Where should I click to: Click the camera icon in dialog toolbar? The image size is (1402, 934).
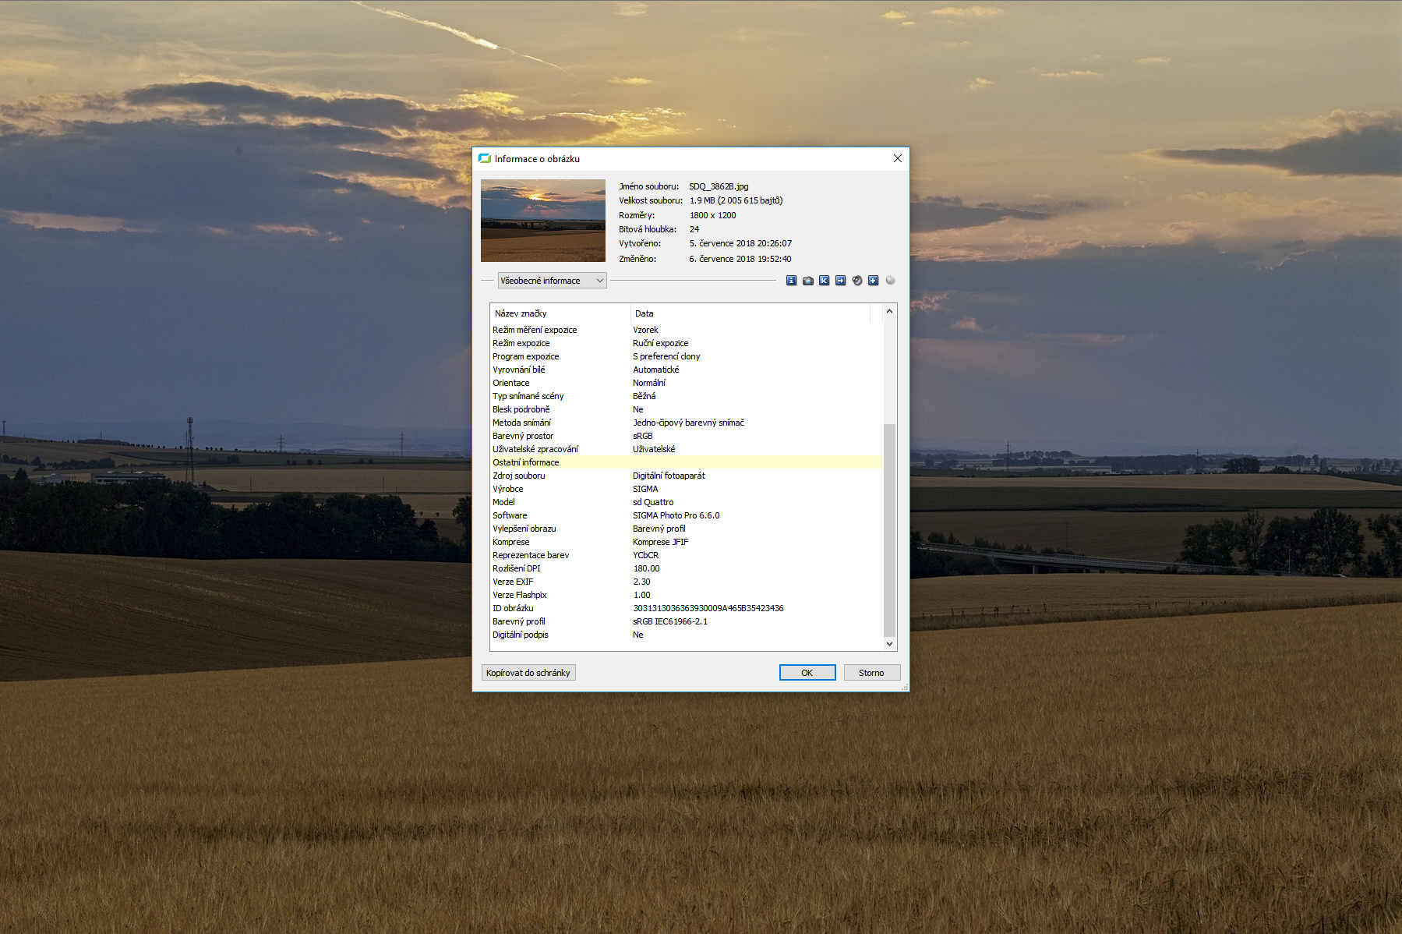coord(807,281)
